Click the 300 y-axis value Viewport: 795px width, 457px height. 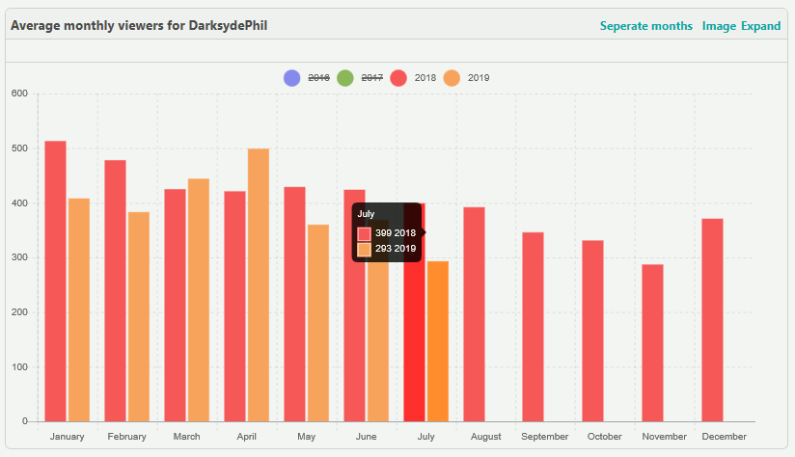(x=19, y=257)
